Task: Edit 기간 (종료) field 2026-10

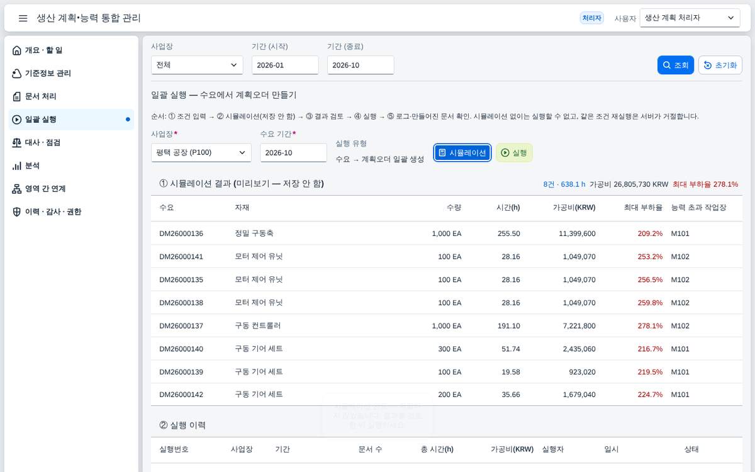Action: [361, 65]
